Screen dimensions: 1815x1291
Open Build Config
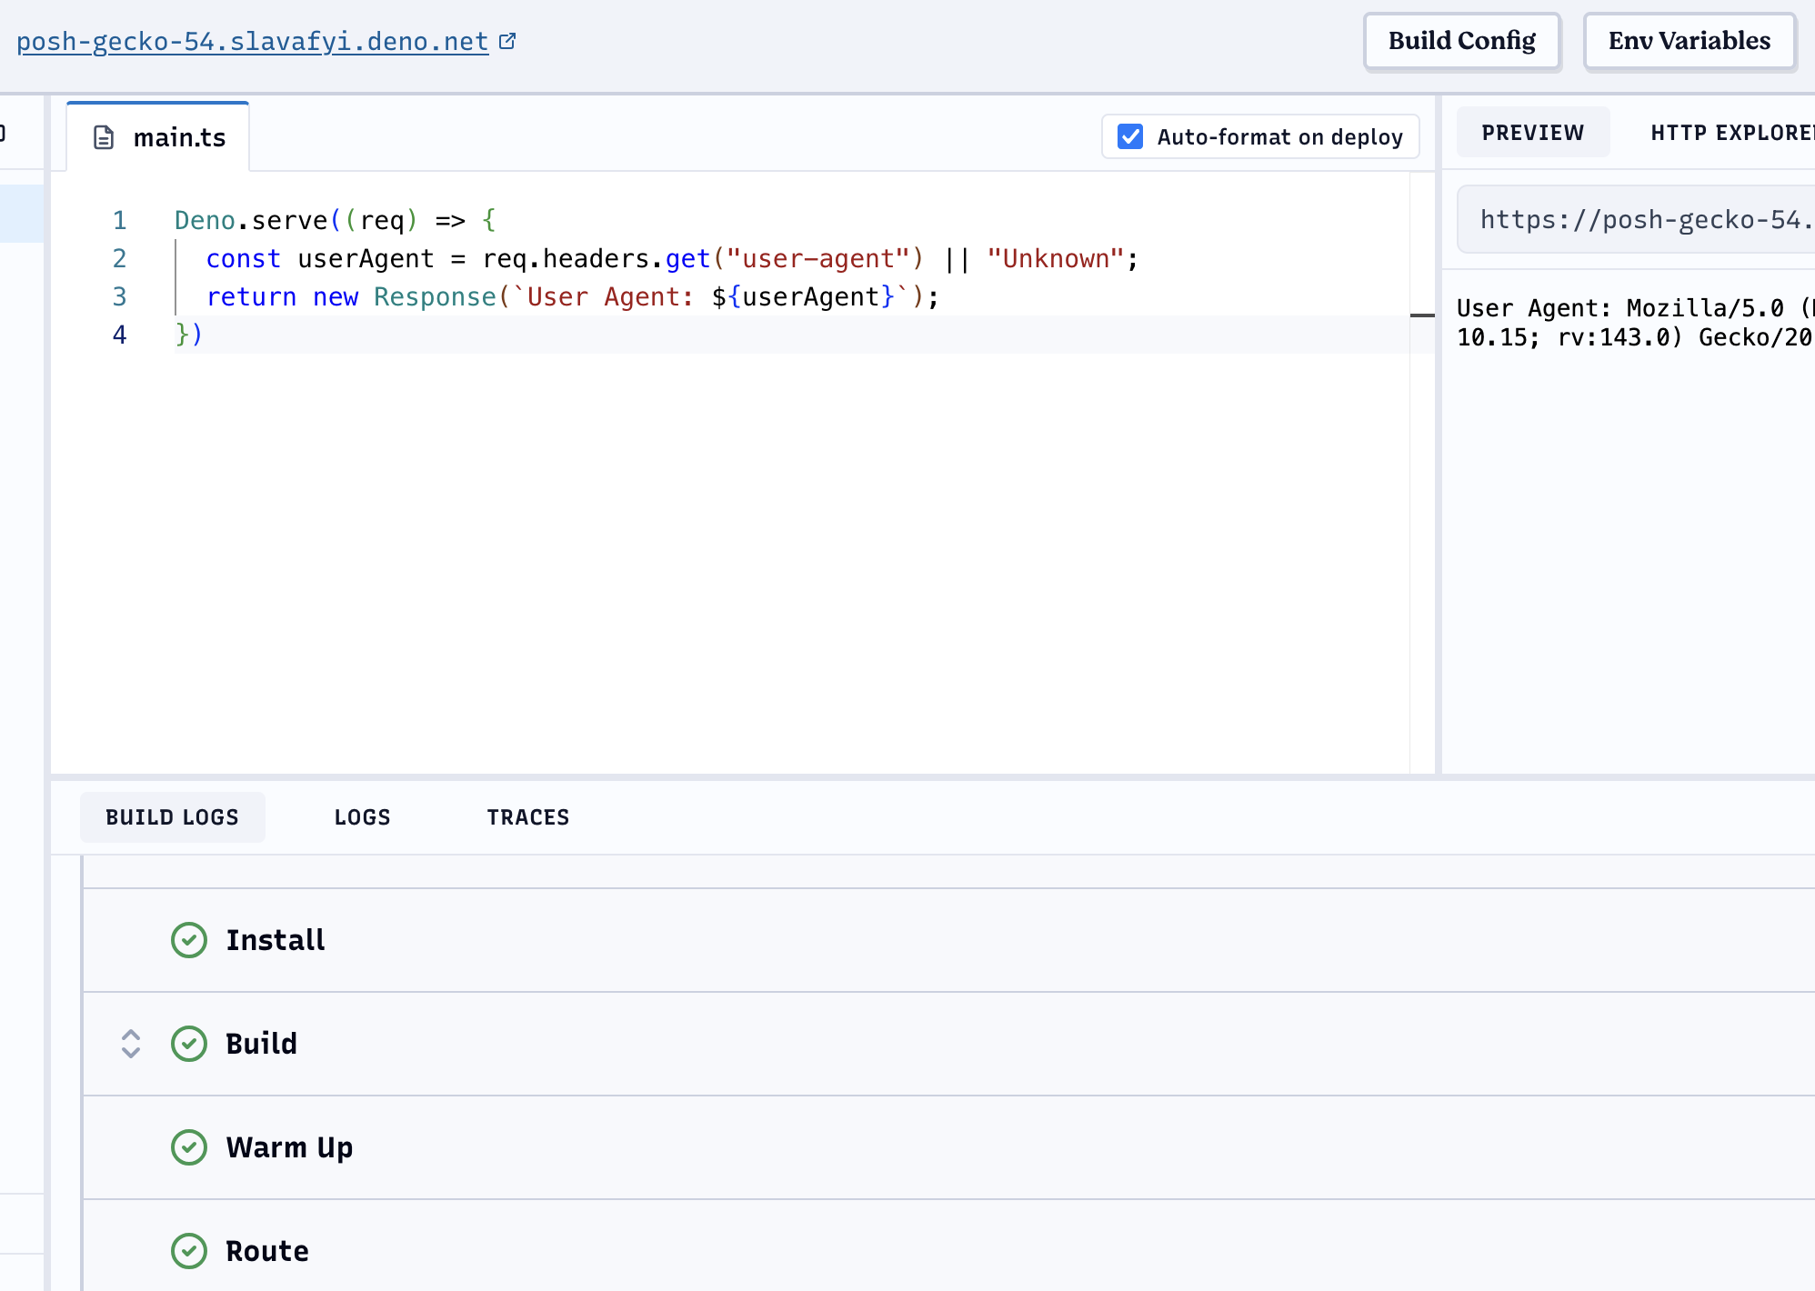[1461, 41]
